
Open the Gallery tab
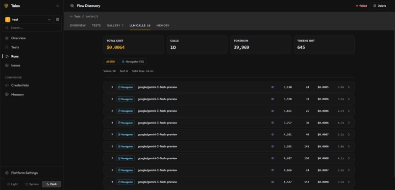pyautogui.click(x=115, y=25)
